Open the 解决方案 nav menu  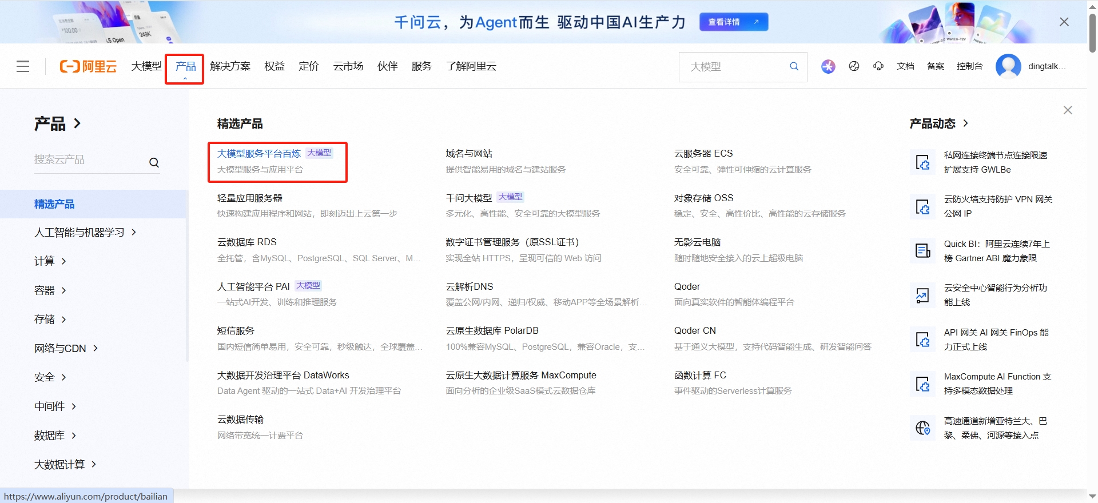[x=230, y=66]
